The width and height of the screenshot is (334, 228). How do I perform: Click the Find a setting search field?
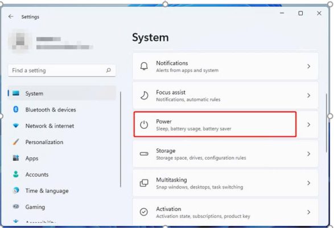(x=62, y=71)
